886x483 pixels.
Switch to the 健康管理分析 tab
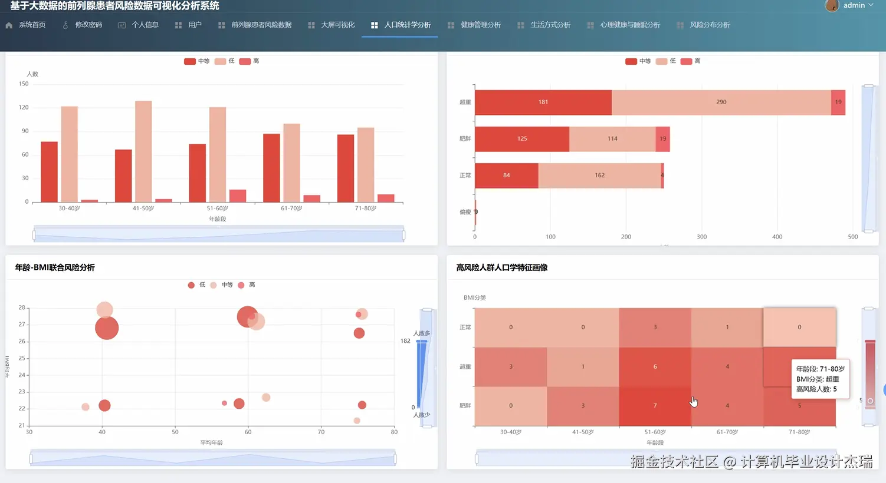pyautogui.click(x=481, y=25)
